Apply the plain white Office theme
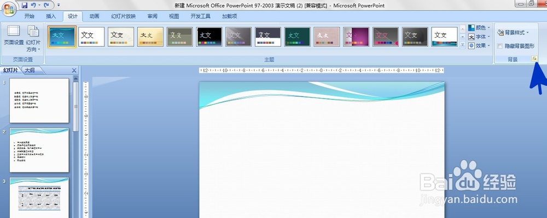Image resolution: width=547 pixels, height=218 pixels. [x=91, y=37]
